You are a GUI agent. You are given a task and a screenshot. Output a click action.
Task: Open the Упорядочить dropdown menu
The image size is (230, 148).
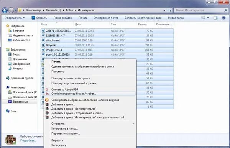tap(15, 18)
